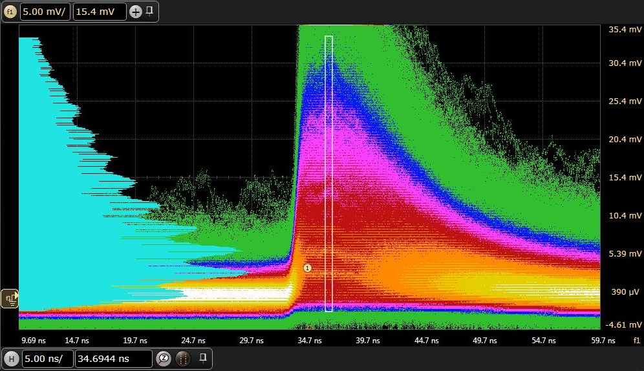Click the f1 label at bottom-right of axis
The image size is (644, 371).
click(636, 340)
